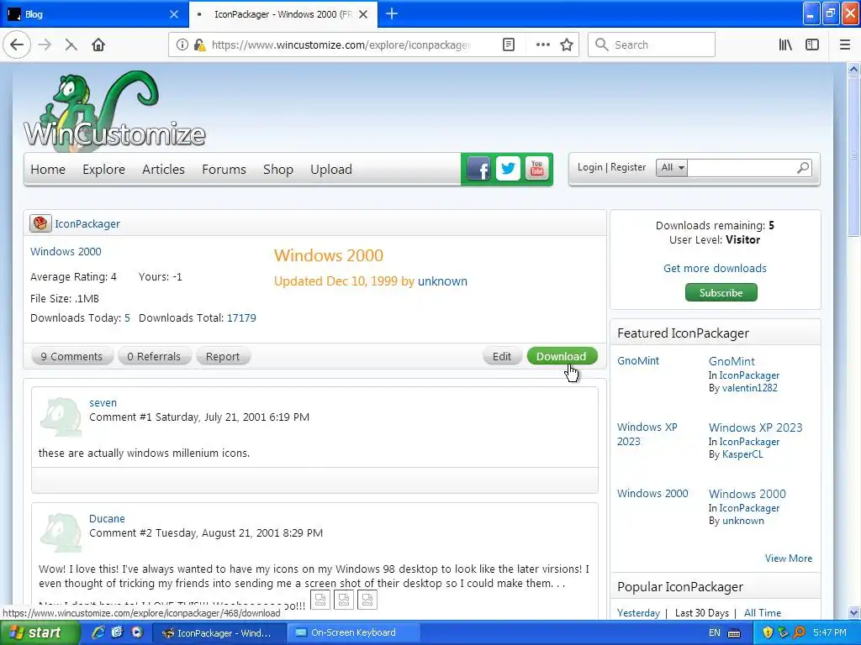Open page actions three-dot menu
This screenshot has width=861, height=645.
[x=542, y=45]
